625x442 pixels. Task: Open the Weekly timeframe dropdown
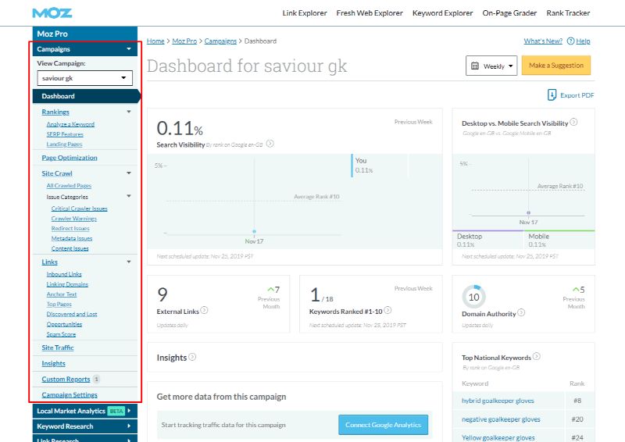tap(491, 66)
